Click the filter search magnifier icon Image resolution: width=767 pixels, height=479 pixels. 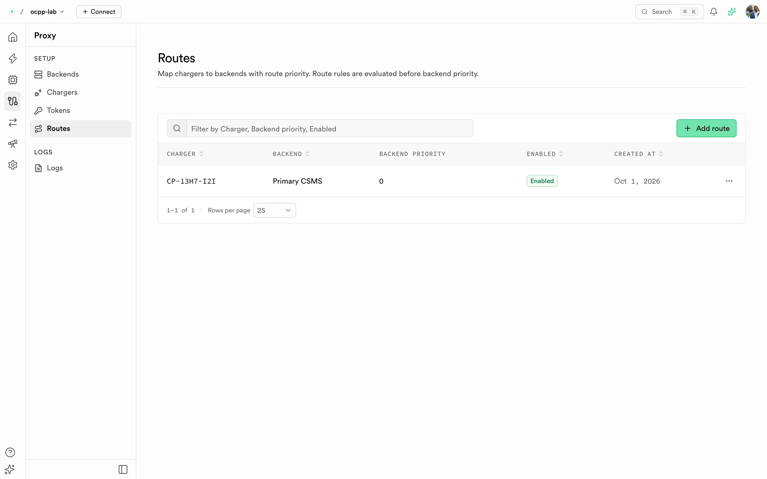(177, 128)
